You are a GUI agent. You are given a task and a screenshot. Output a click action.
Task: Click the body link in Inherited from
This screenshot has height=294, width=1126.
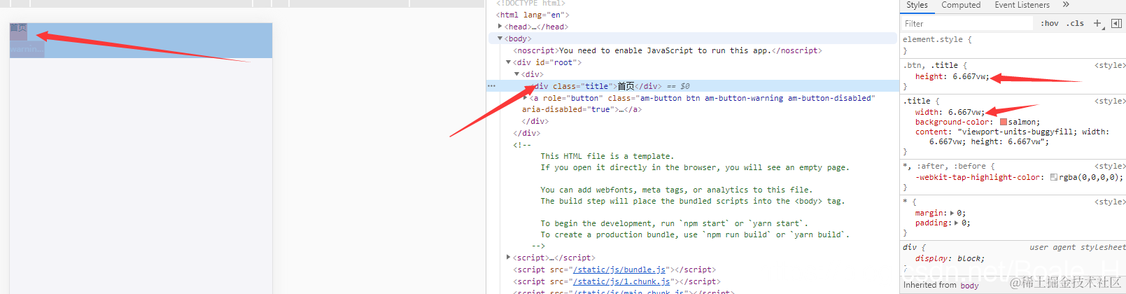pos(969,285)
